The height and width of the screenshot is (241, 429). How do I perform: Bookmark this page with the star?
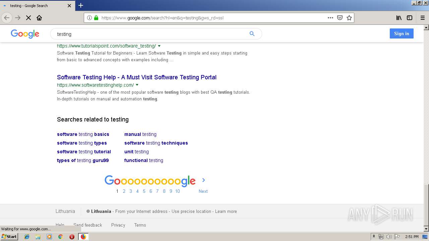click(349, 18)
